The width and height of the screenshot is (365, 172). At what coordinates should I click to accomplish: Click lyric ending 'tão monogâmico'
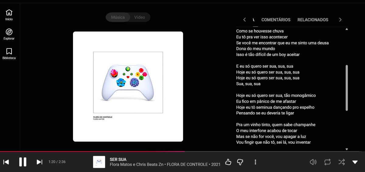pyautogui.click(x=301, y=95)
